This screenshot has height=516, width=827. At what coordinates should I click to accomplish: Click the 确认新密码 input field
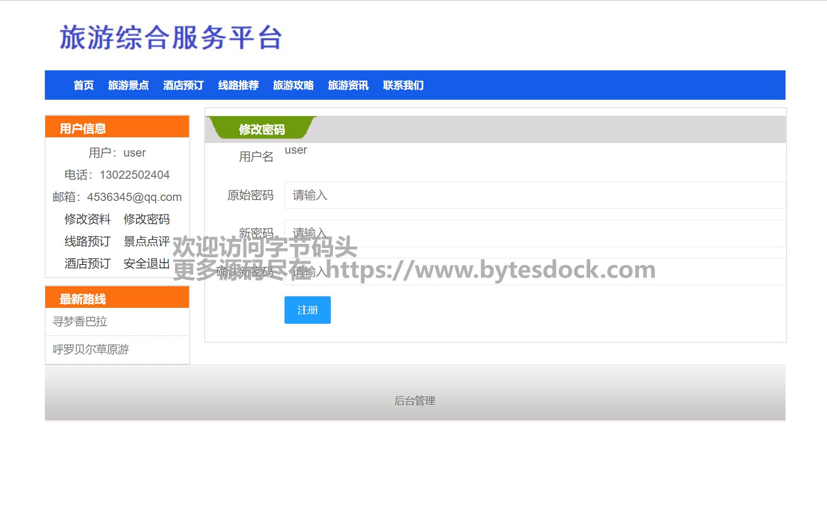point(534,272)
